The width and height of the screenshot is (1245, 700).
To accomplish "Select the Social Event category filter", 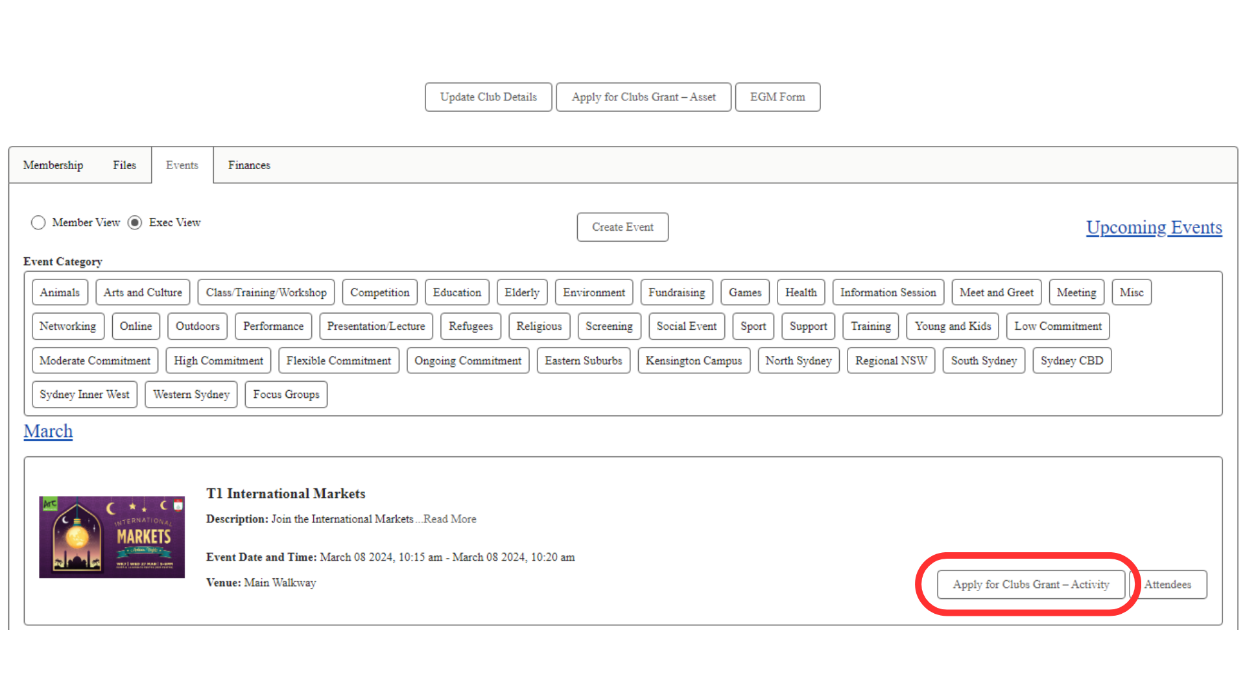I will click(687, 325).
